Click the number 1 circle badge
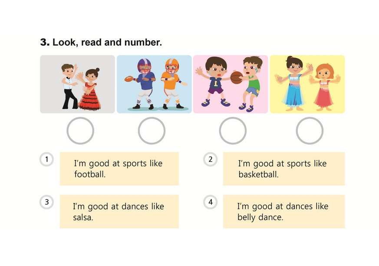 [x=46, y=160]
